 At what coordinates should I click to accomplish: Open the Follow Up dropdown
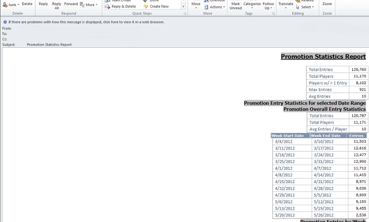[268, 5]
